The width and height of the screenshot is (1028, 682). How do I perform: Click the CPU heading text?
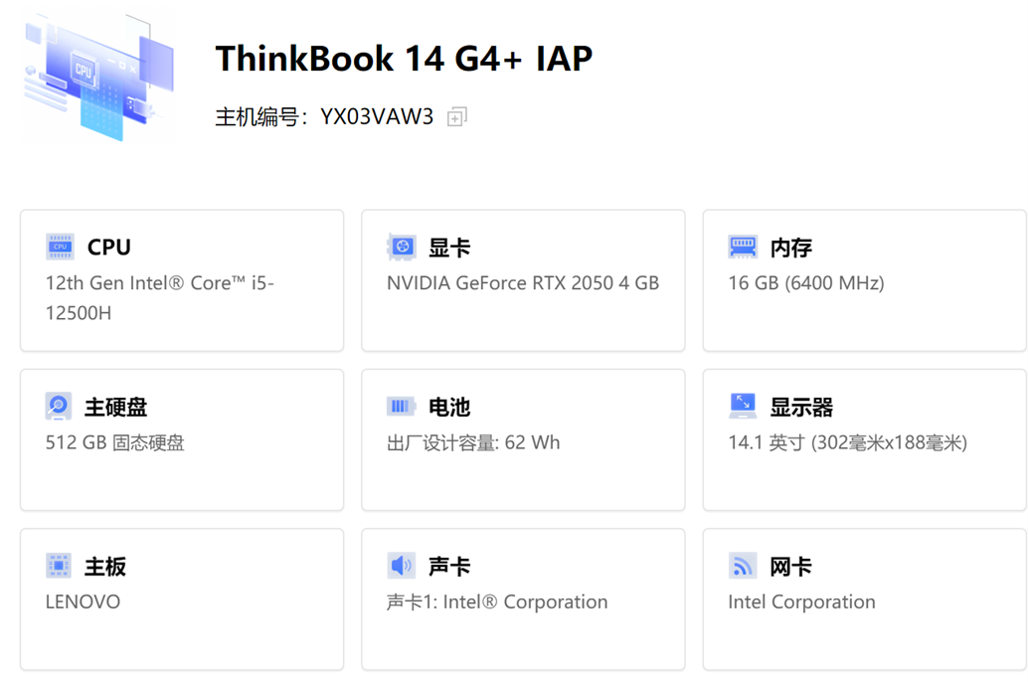tap(108, 248)
